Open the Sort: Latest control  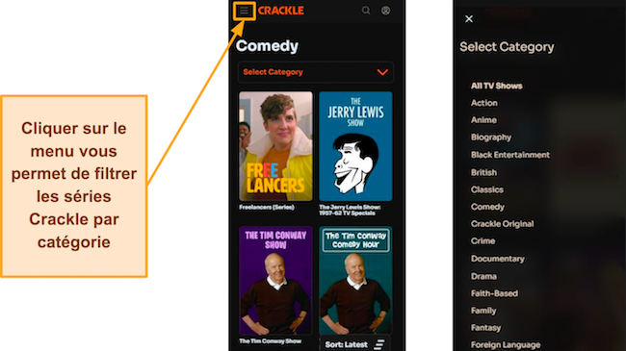pos(355,344)
